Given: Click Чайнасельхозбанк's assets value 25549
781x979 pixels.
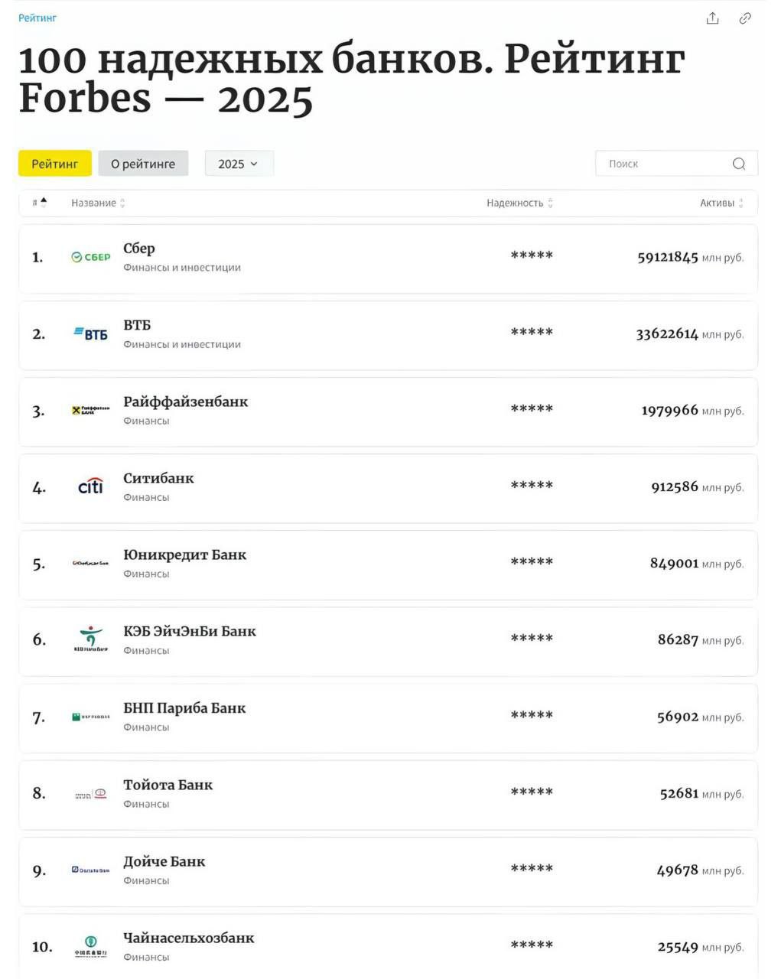Looking at the screenshot, I should (678, 947).
